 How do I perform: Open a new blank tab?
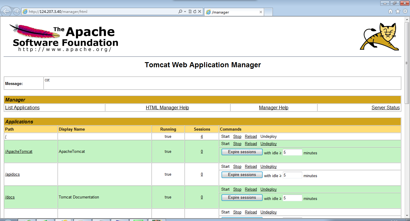268,12
